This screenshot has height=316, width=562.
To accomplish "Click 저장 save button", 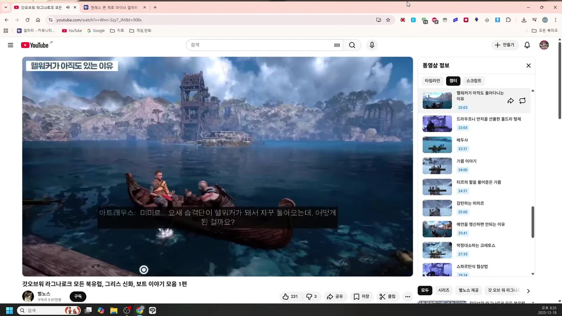I will tap(361, 297).
